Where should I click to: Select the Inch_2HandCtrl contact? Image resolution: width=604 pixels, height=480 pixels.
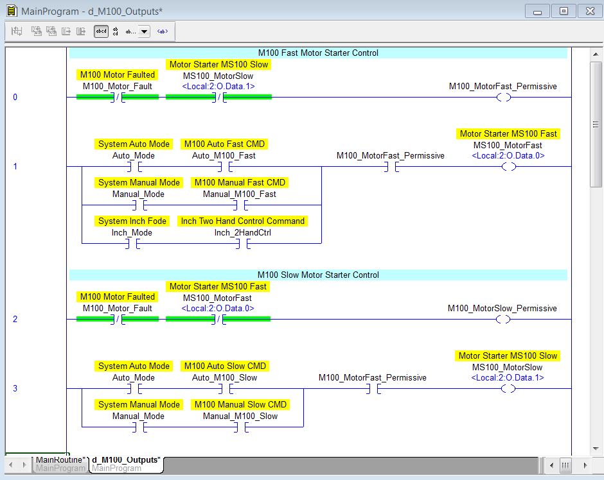pos(243,243)
